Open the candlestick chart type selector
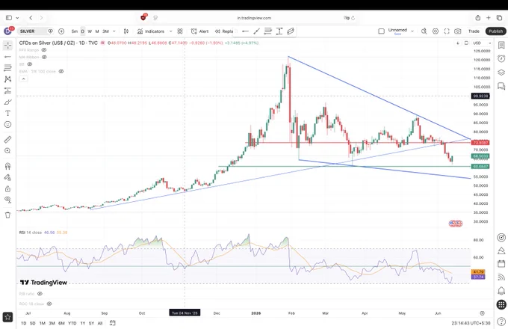 pos(126,31)
